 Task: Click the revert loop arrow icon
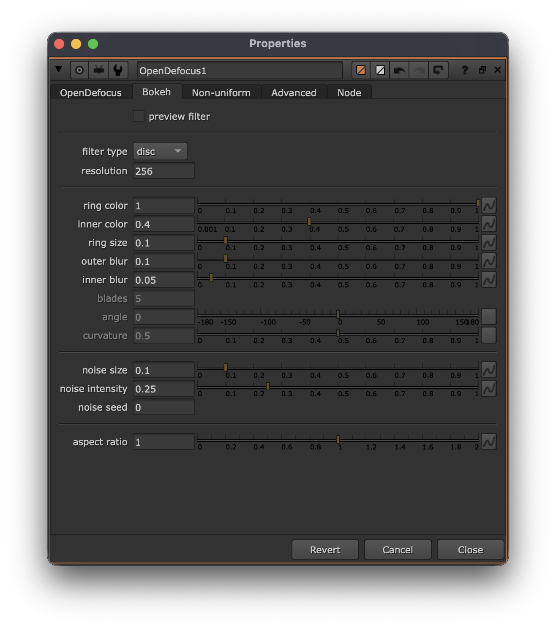click(x=438, y=70)
